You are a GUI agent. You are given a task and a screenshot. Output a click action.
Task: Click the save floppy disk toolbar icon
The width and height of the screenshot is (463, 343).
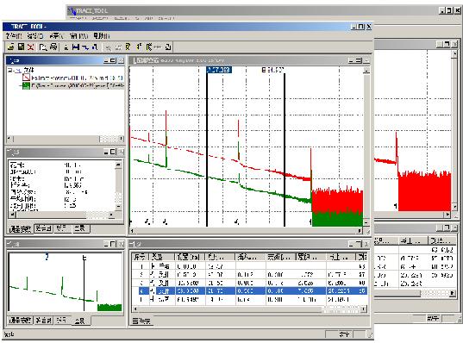point(21,47)
